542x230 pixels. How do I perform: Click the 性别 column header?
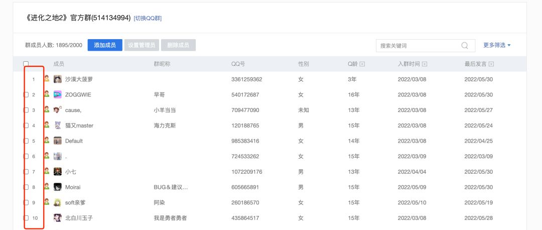[304, 64]
